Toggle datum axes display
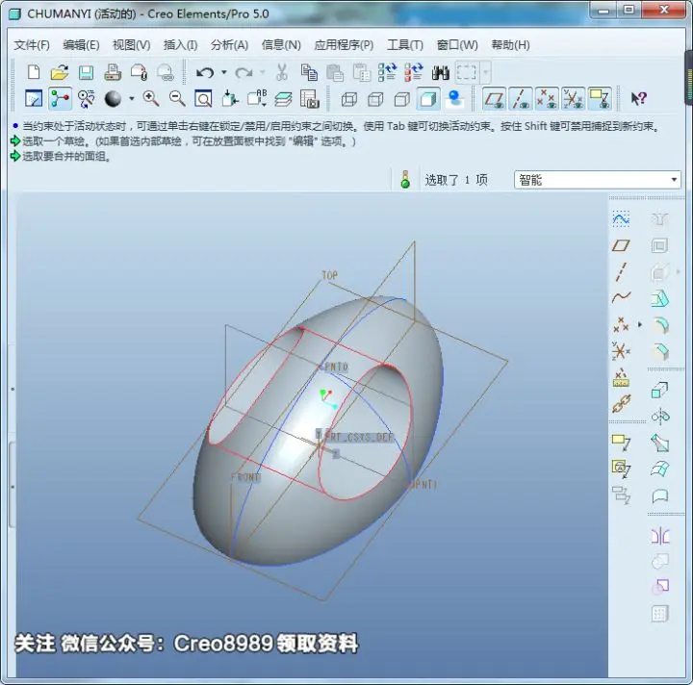 (x=521, y=99)
